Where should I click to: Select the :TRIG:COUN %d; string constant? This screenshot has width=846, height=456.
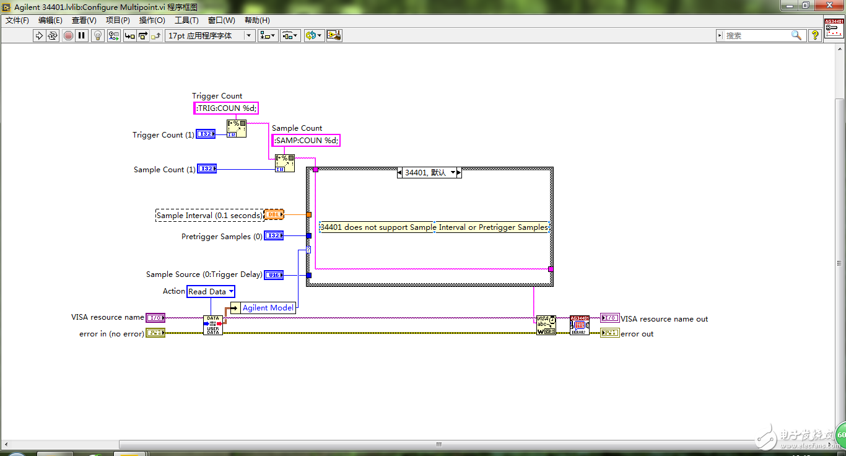tap(225, 108)
